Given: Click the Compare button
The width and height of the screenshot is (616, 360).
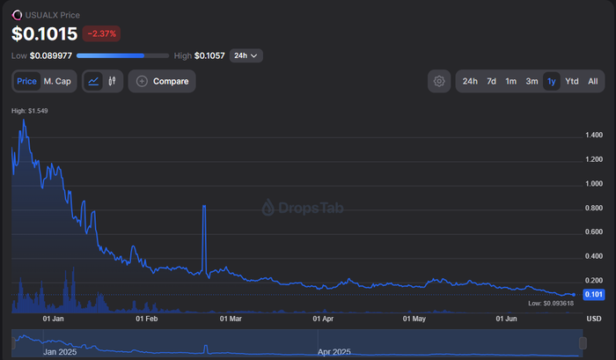Looking at the screenshot, I should tap(162, 81).
